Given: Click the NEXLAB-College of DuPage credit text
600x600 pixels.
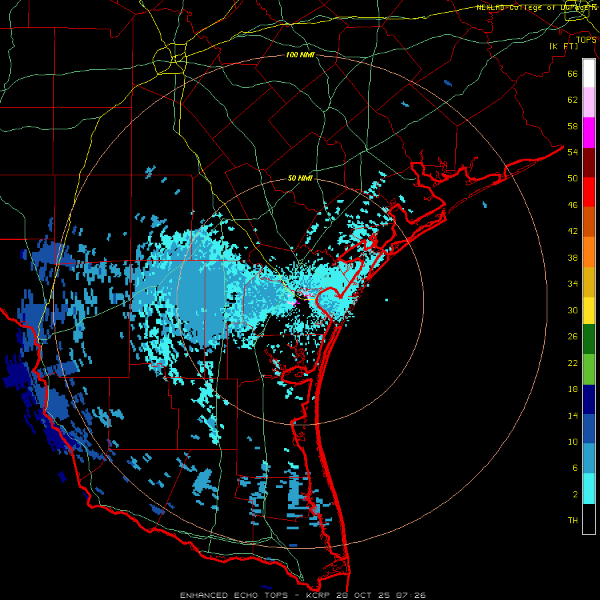Looking at the screenshot, I should 537,7.
